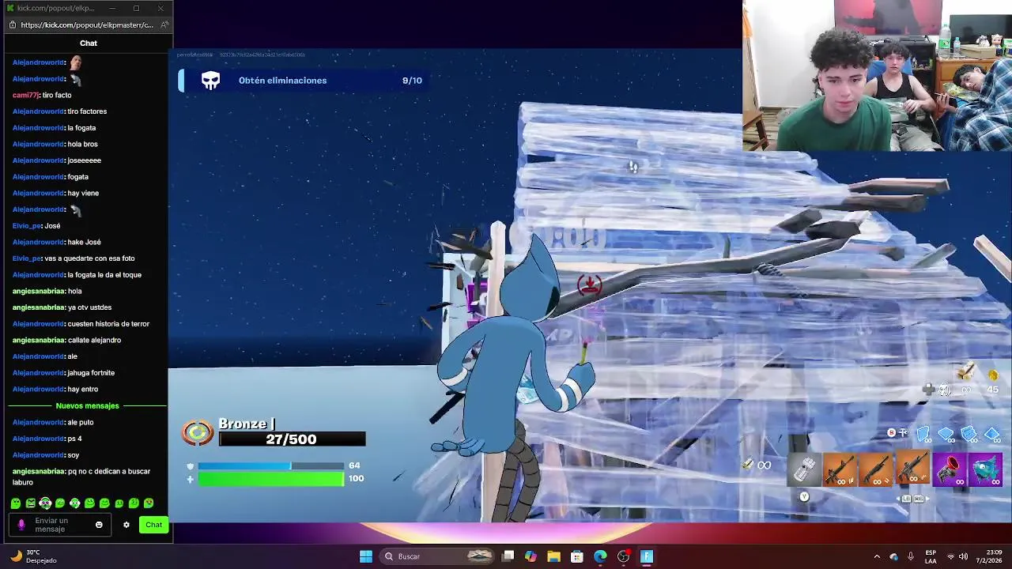Click the kick.com popout browser tab
The width and height of the screenshot is (1012, 569).
tap(51, 8)
